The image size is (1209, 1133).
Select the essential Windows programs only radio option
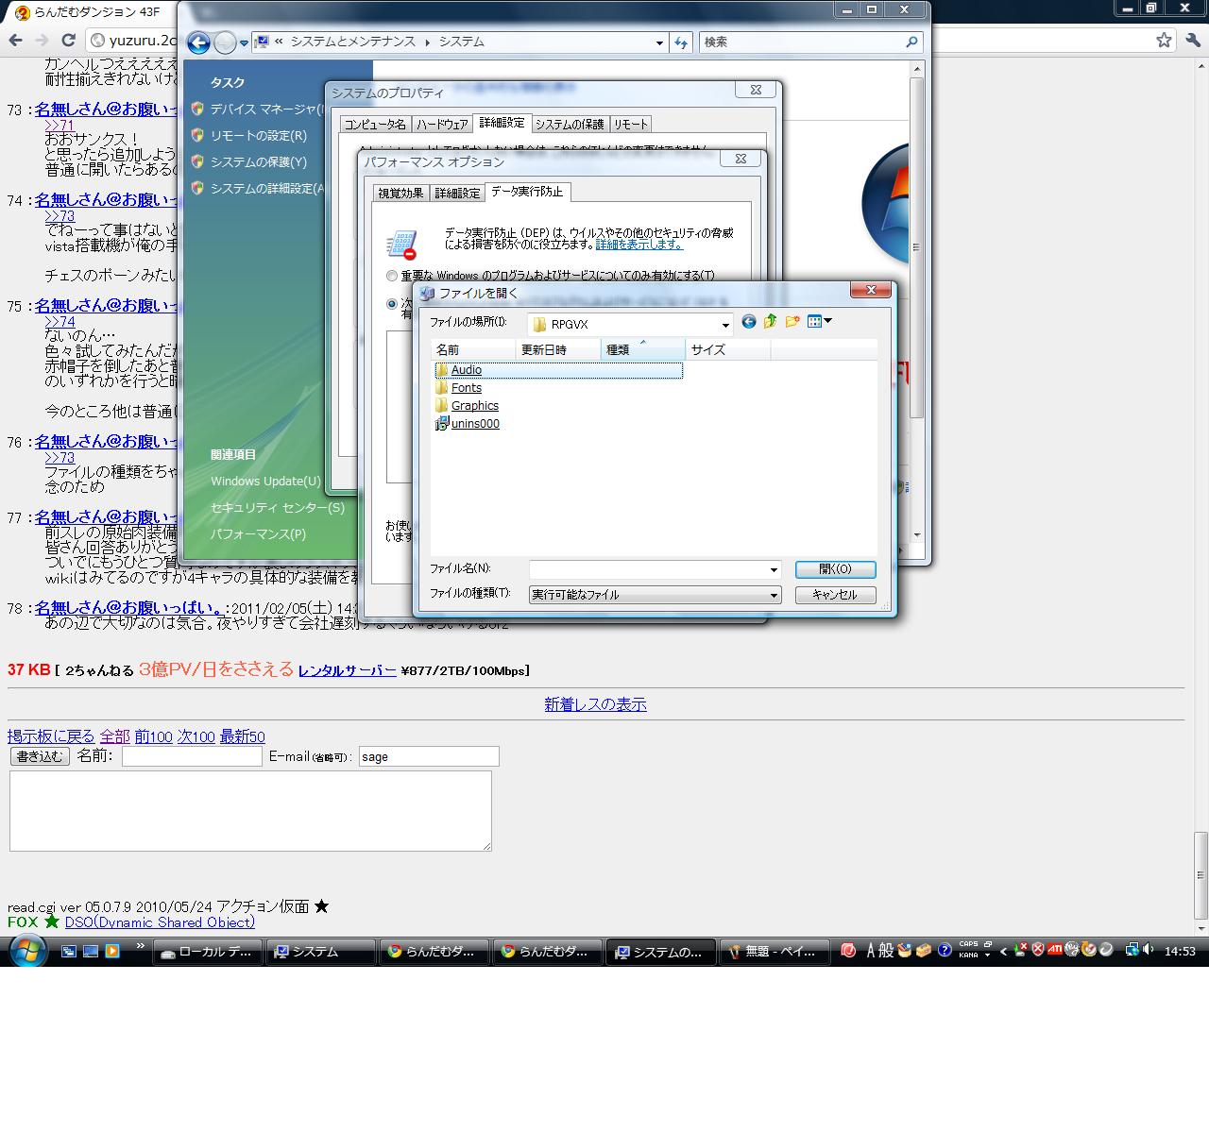(392, 276)
